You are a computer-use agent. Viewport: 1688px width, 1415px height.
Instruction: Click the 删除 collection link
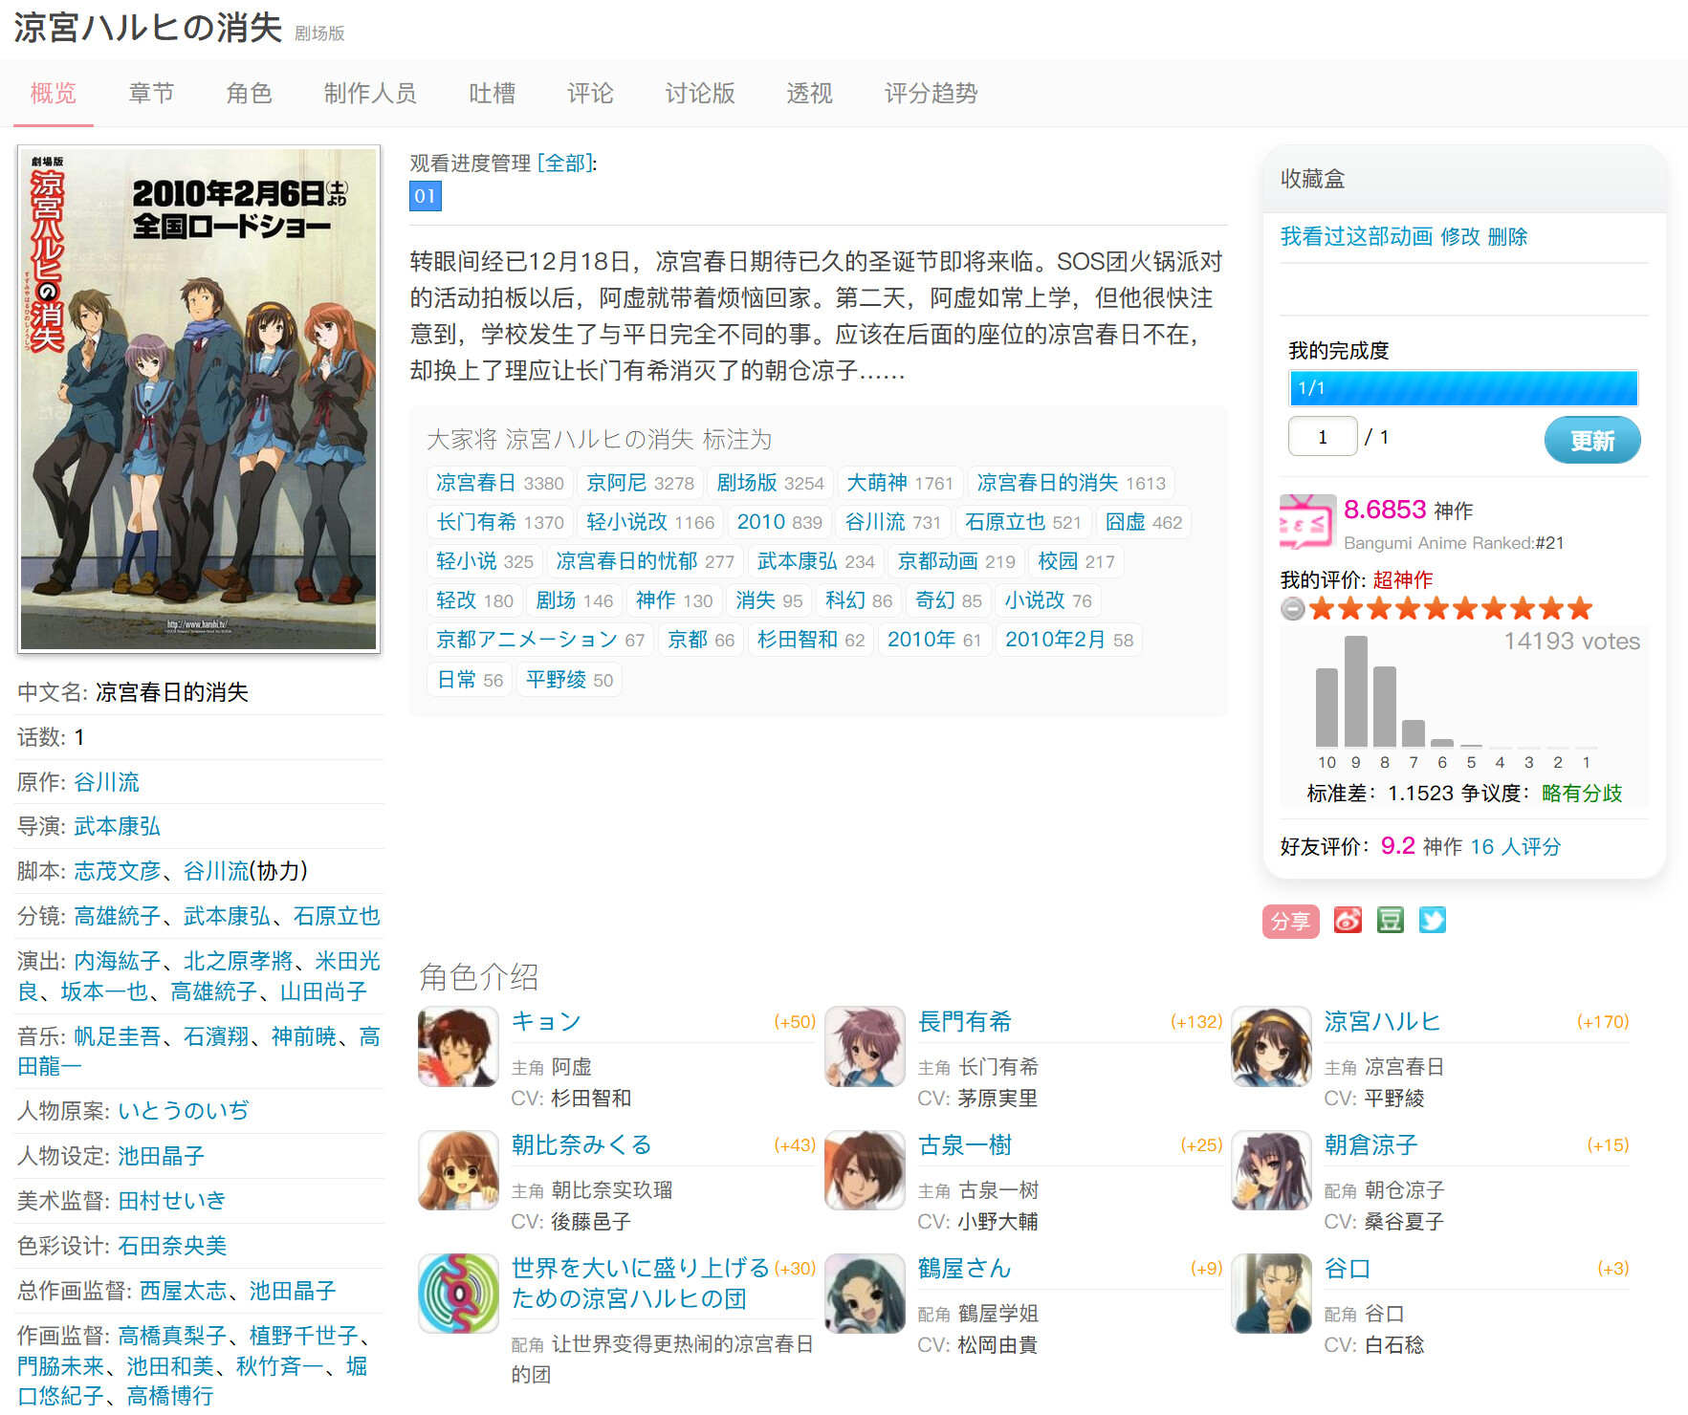[1507, 236]
